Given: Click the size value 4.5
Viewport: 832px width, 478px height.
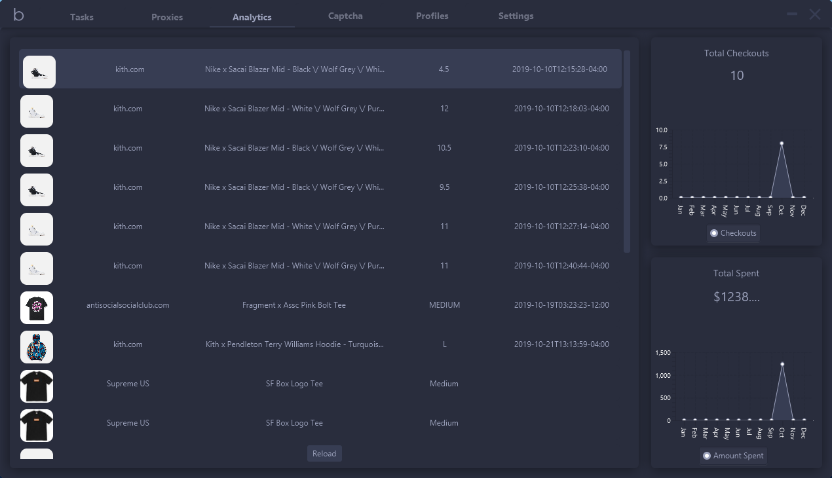Looking at the screenshot, I should click(x=444, y=69).
